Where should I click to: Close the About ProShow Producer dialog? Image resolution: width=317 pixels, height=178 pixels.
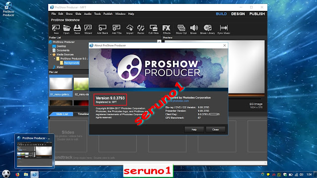click(x=224, y=45)
